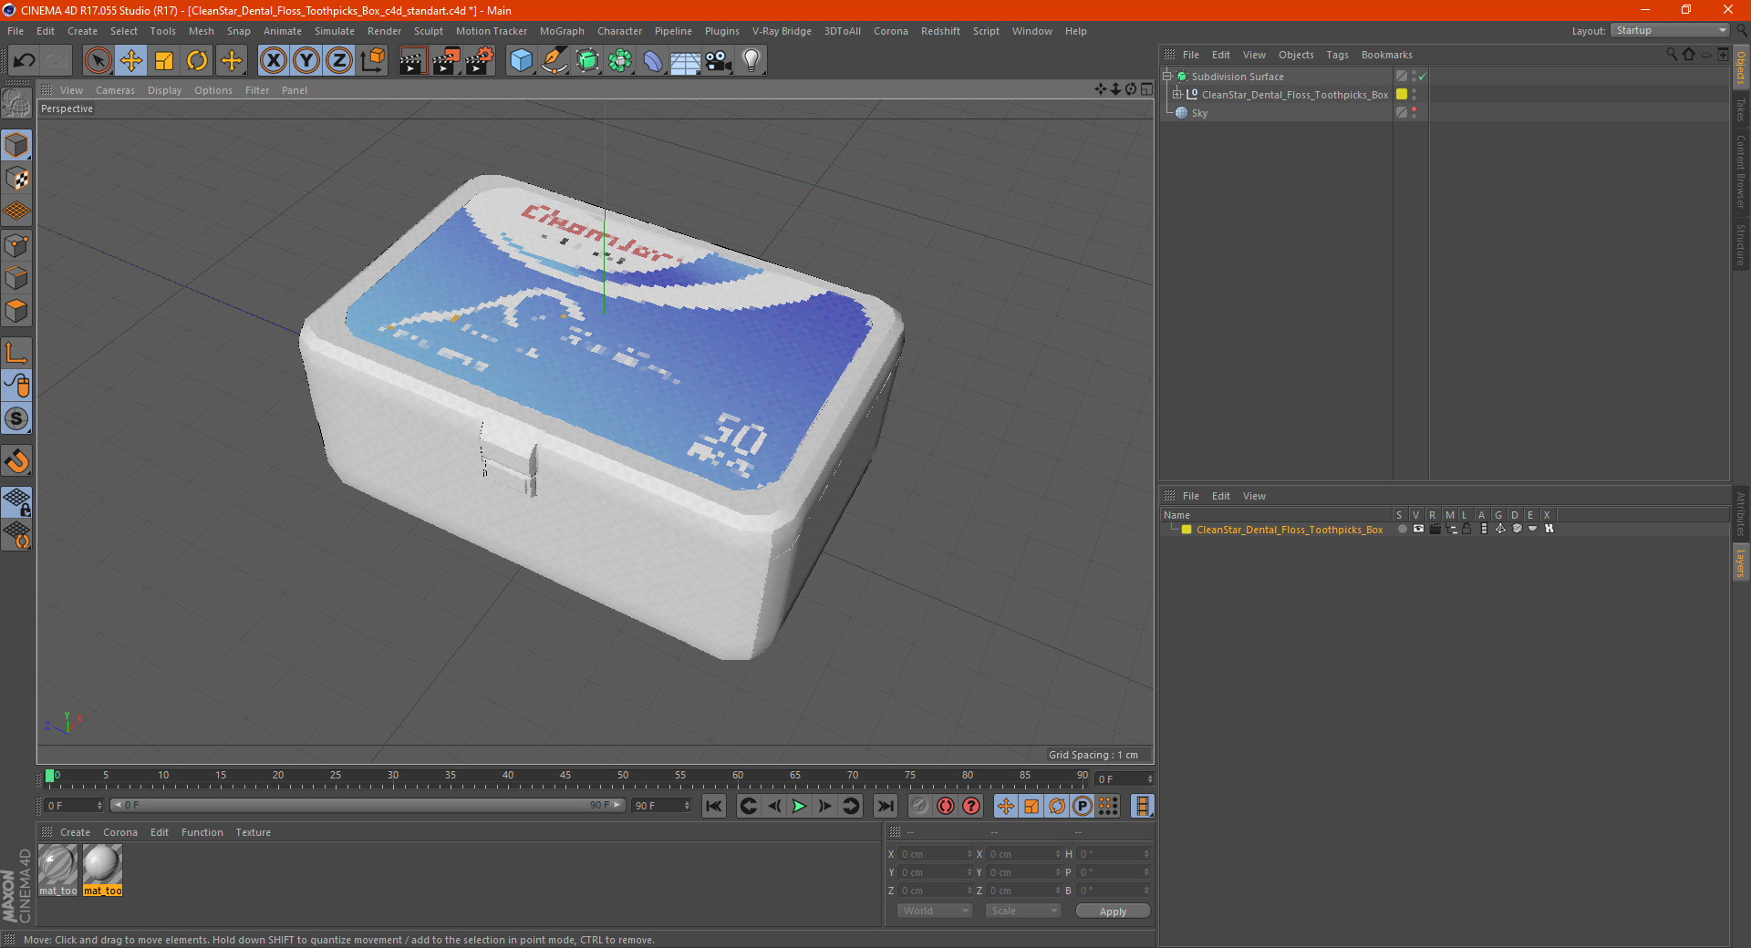Viewport: 1751px width, 948px height.
Task: Add a Floor environment object
Action: pyautogui.click(x=686, y=61)
